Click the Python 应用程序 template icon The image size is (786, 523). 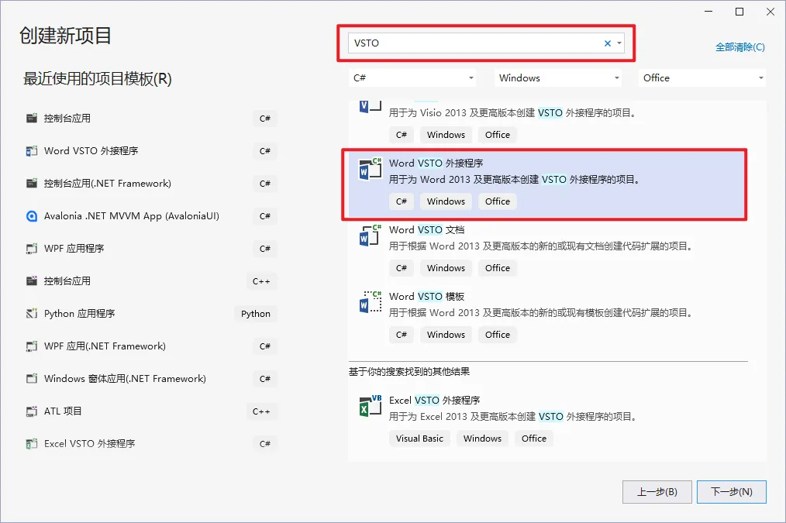32,314
